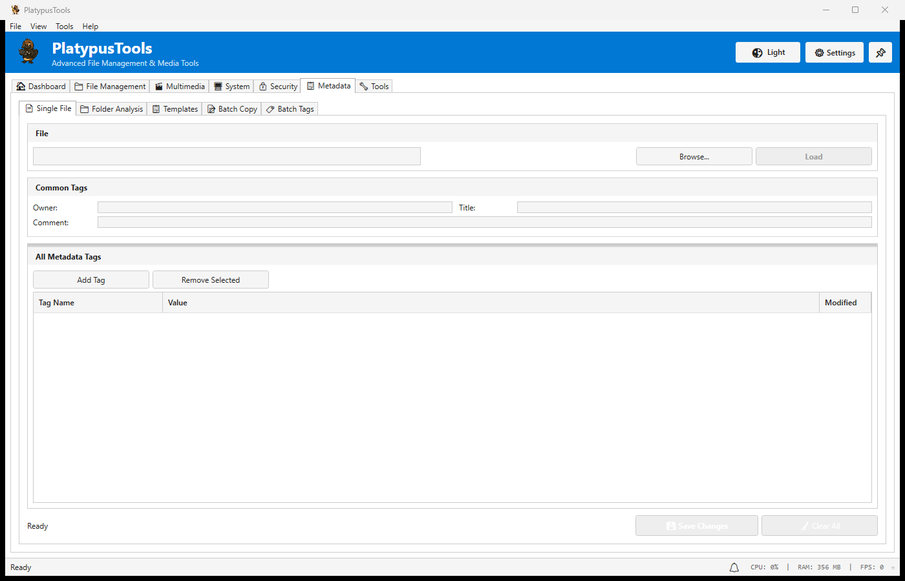
Task: Open Settings via the gear icon
Action: [x=820, y=52]
